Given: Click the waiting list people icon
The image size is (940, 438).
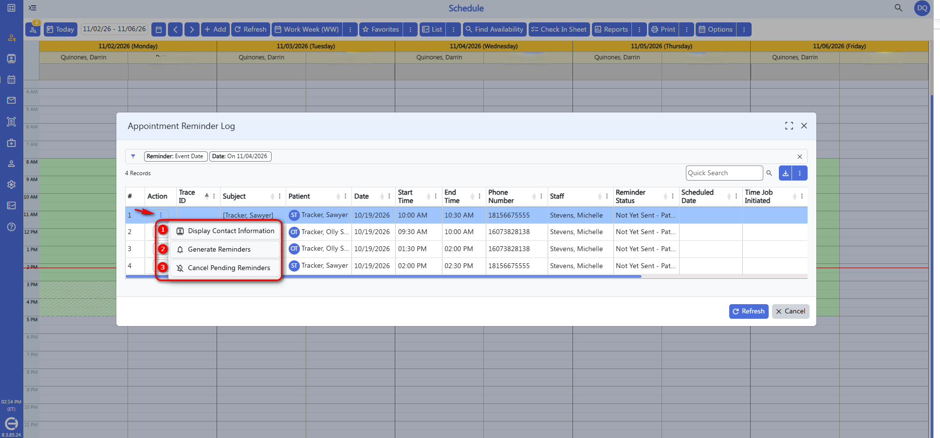Looking at the screenshot, I should [33, 29].
